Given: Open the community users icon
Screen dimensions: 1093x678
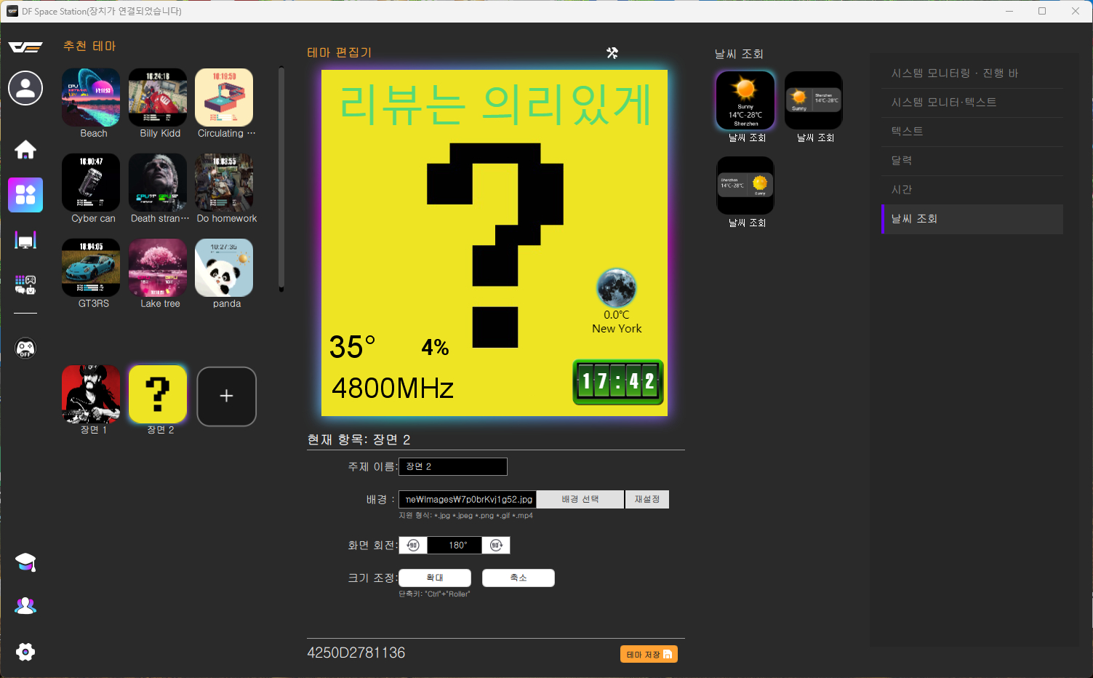Looking at the screenshot, I should pos(25,606).
